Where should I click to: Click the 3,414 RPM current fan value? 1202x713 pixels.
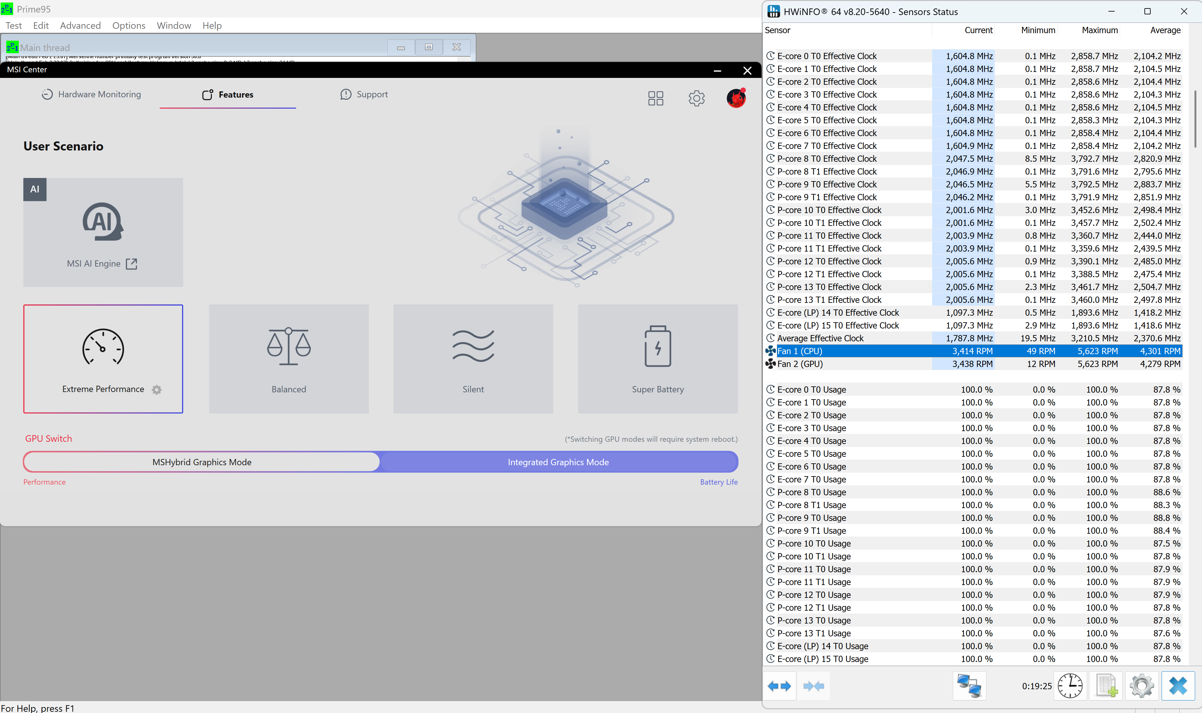tap(972, 351)
